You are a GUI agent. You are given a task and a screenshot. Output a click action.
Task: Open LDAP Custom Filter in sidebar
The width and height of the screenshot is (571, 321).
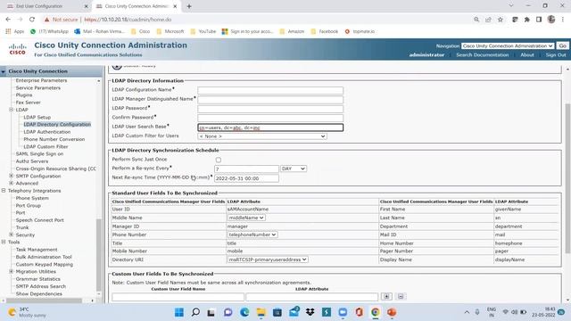pyautogui.click(x=46, y=146)
